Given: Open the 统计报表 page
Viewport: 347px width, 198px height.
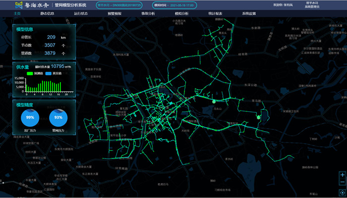Looking at the screenshot, I should [216, 14].
